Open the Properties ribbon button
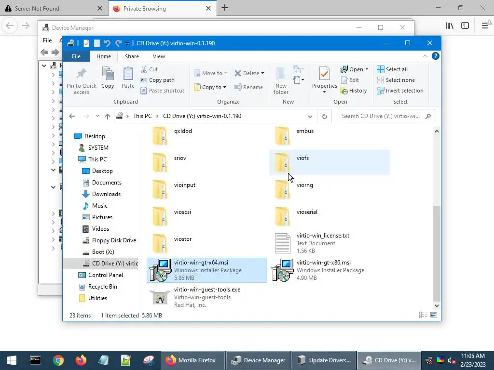The image size is (494, 370). tap(324, 80)
